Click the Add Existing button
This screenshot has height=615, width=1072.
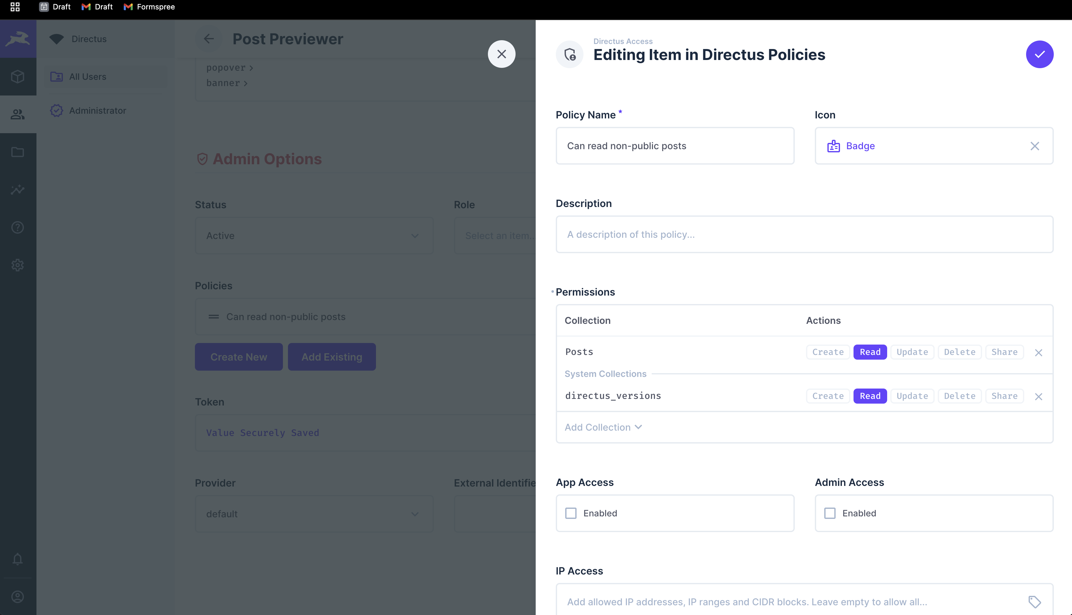[x=331, y=356]
